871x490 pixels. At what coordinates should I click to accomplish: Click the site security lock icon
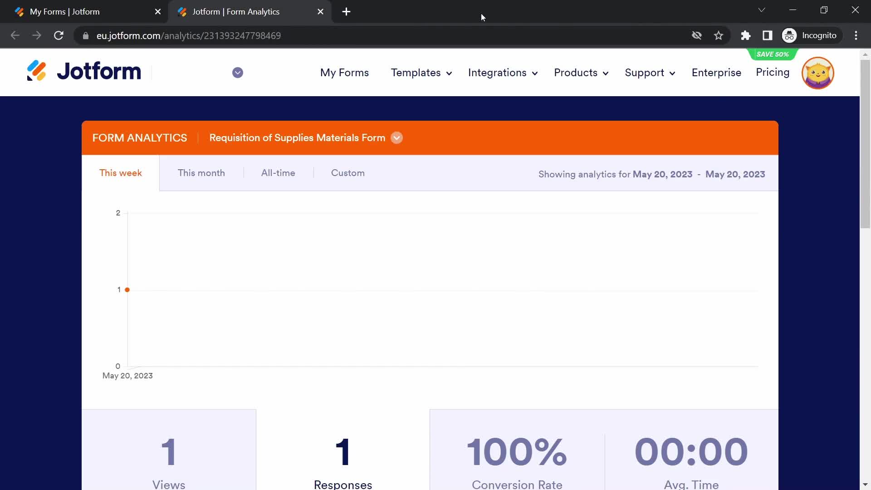[86, 35]
